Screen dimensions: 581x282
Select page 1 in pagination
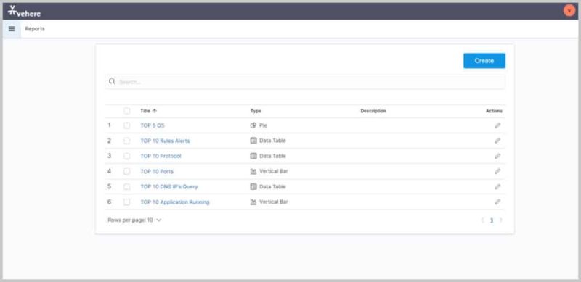click(492, 220)
